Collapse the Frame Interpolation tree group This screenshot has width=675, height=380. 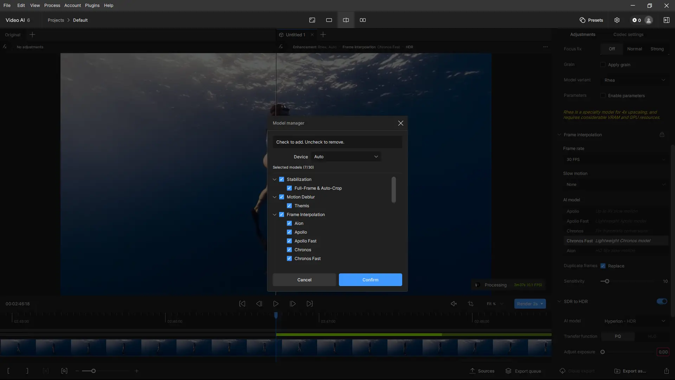pyautogui.click(x=275, y=215)
